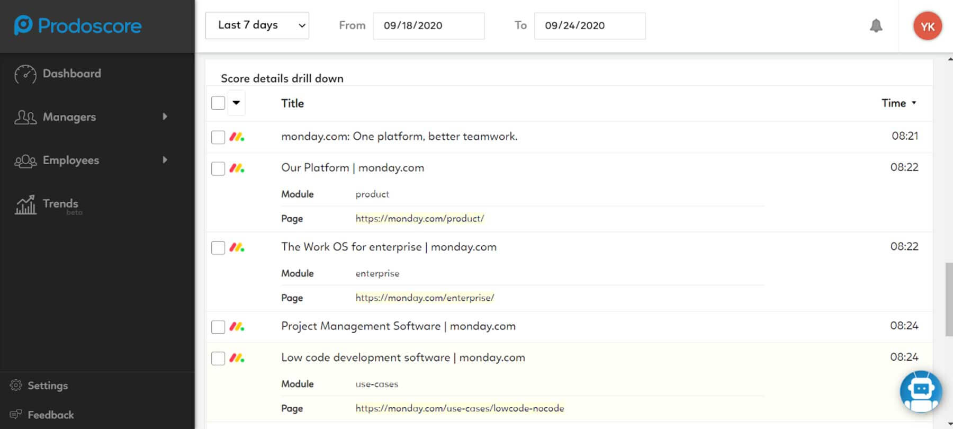This screenshot has width=953, height=429.
Task: Check the 'Work OS for enterprise' row
Action: coord(218,247)
